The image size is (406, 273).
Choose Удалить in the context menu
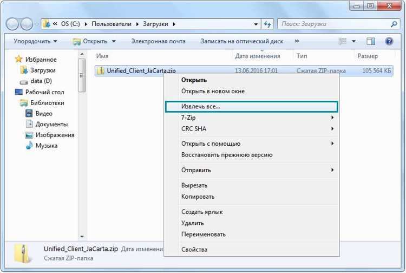tap(251, 223)
